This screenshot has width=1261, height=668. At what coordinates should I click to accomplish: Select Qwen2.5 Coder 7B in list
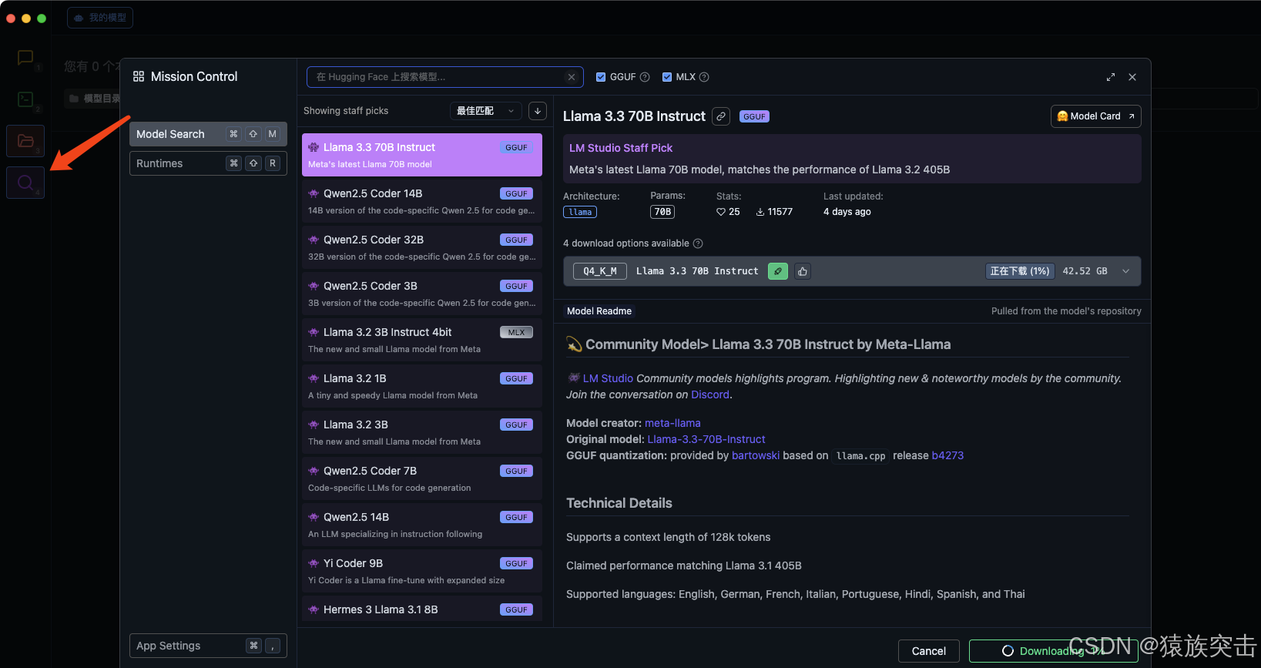422,478
